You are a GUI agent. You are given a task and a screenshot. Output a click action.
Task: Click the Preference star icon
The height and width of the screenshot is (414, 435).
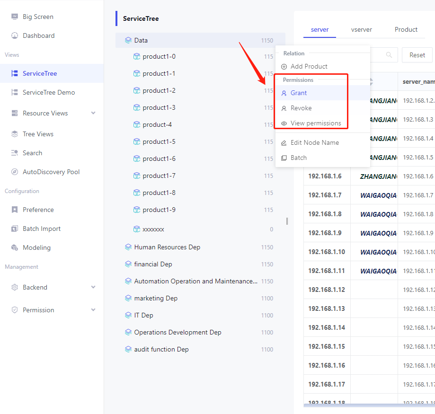(x=15, y=210)
